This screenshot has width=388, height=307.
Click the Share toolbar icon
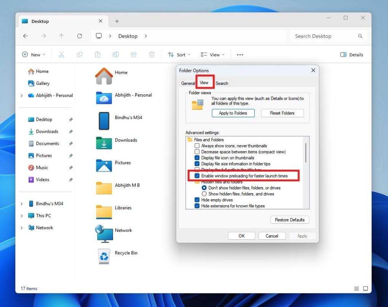(134, 55)
